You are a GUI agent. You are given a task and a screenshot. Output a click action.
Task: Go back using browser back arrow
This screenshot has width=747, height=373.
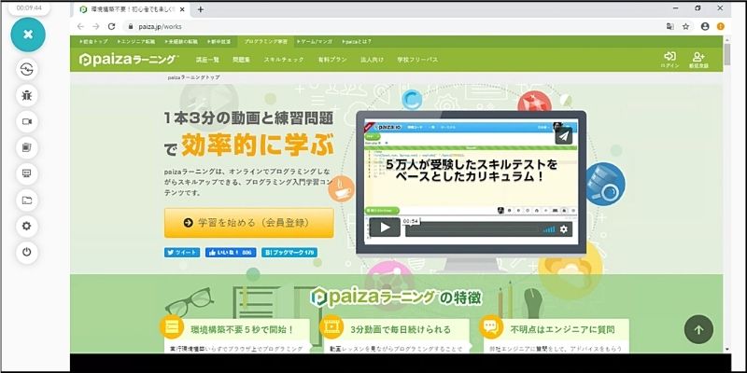80,27
